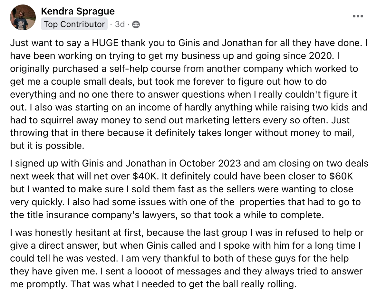
Task: Click the group audience privacy icon
Action: point(136,24)
